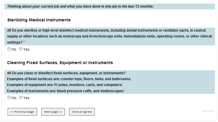Viewport: 218px width, 122px height.
Task: Click the 'Yes' text label under question 48
Action: pos(26,49)
